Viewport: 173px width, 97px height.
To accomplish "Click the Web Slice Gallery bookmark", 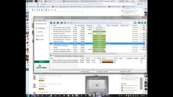I will coord(76,6).
